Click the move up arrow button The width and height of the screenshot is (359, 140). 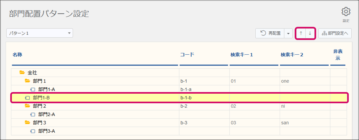coord(301,33)
